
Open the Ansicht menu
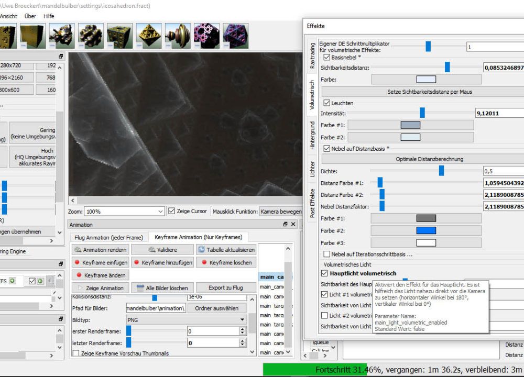[x=8, y=16]
